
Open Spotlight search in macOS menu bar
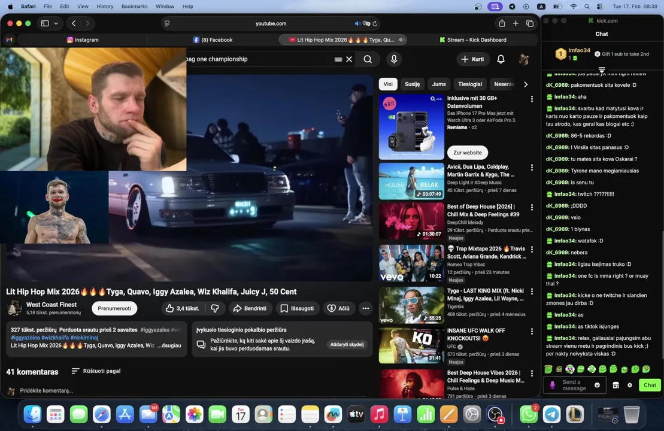click(587, 7)
